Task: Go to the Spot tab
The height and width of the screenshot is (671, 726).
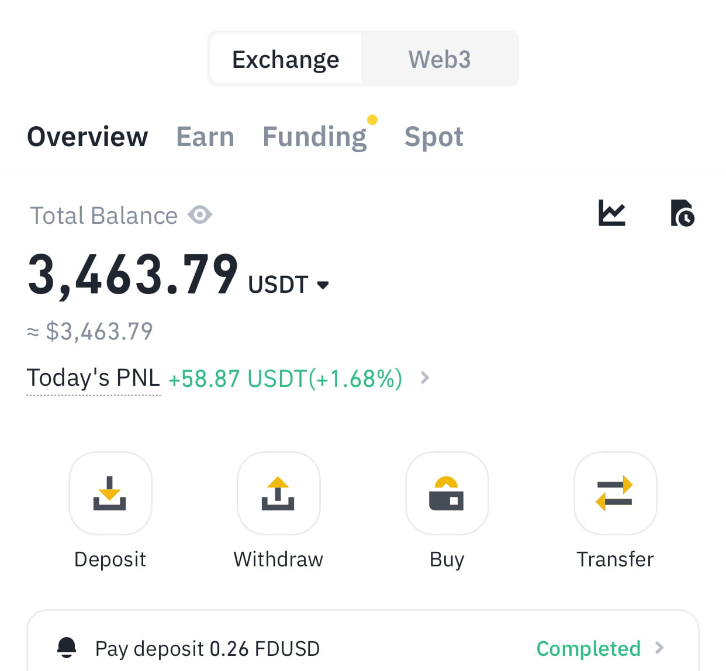Action: [x=434, y=137]
